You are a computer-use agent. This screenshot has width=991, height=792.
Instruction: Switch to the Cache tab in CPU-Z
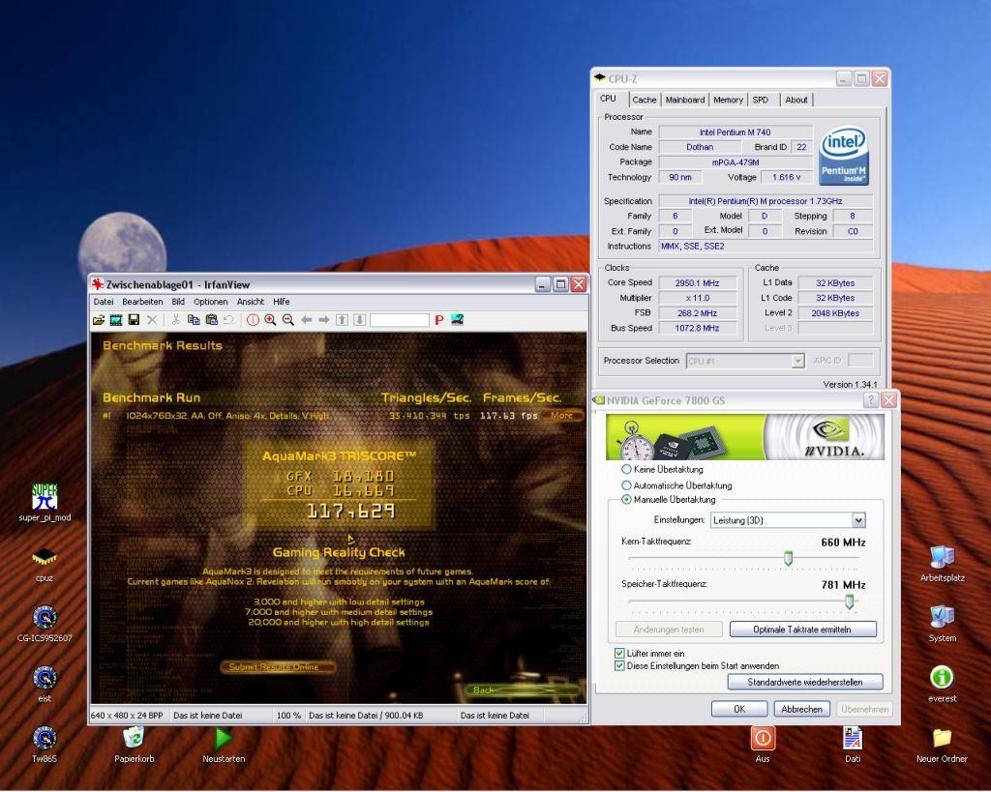point(644,100)
